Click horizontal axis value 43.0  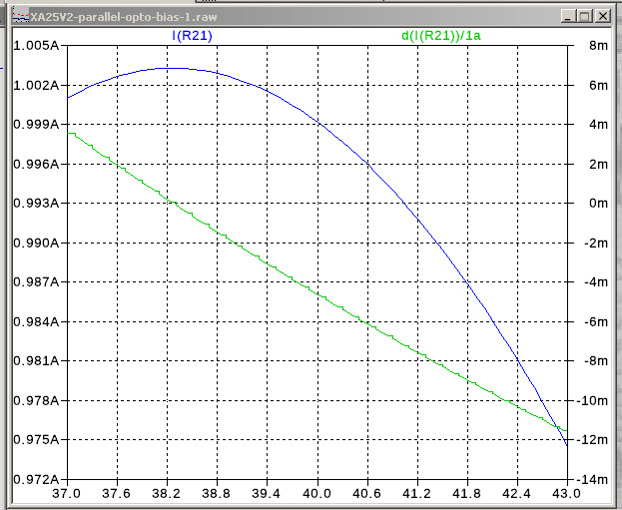point(566,494)
